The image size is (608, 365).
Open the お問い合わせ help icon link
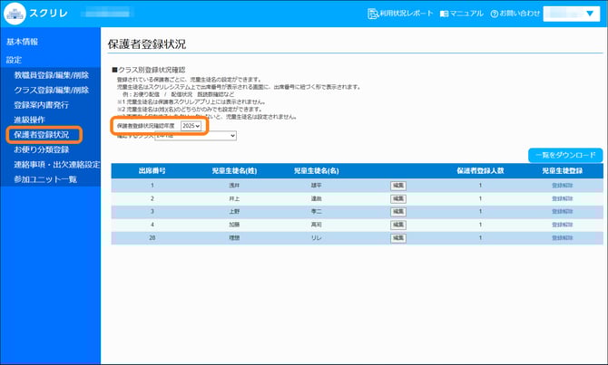[x=515, y=14]
